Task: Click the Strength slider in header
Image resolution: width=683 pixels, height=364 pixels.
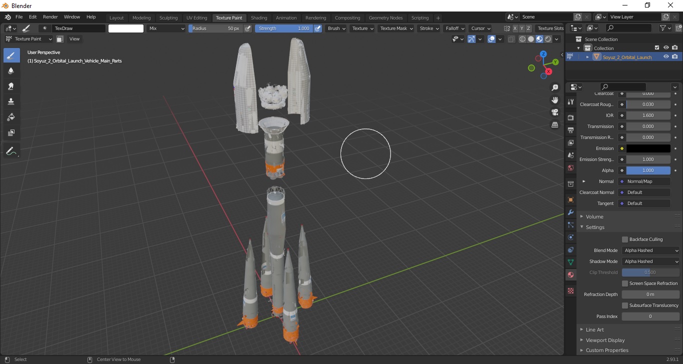Action: click(x=284, y=28)
